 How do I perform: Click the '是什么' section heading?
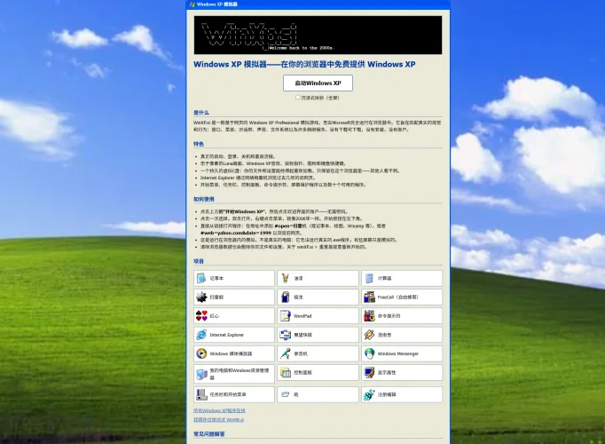201,113
